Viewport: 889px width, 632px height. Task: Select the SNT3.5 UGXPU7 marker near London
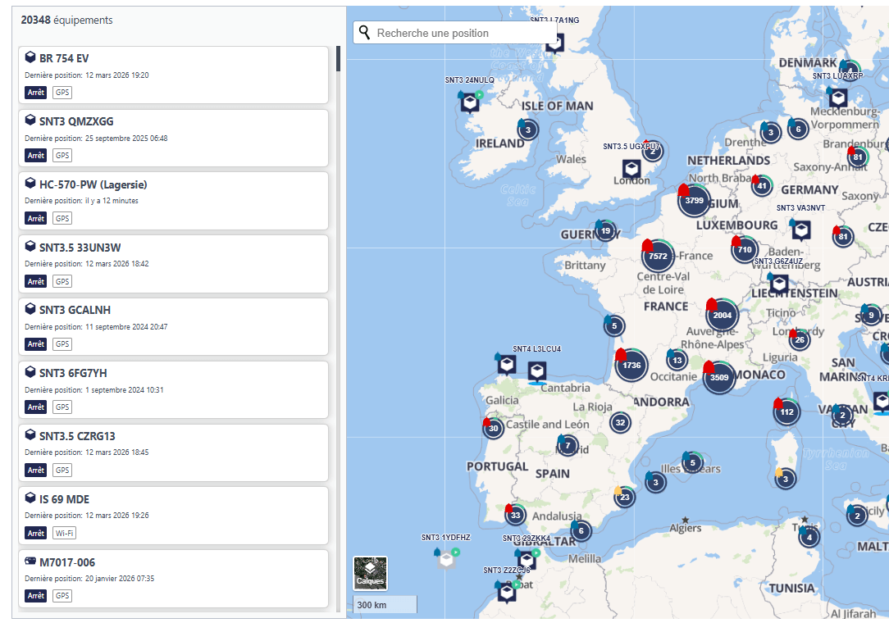click(631, 168)
